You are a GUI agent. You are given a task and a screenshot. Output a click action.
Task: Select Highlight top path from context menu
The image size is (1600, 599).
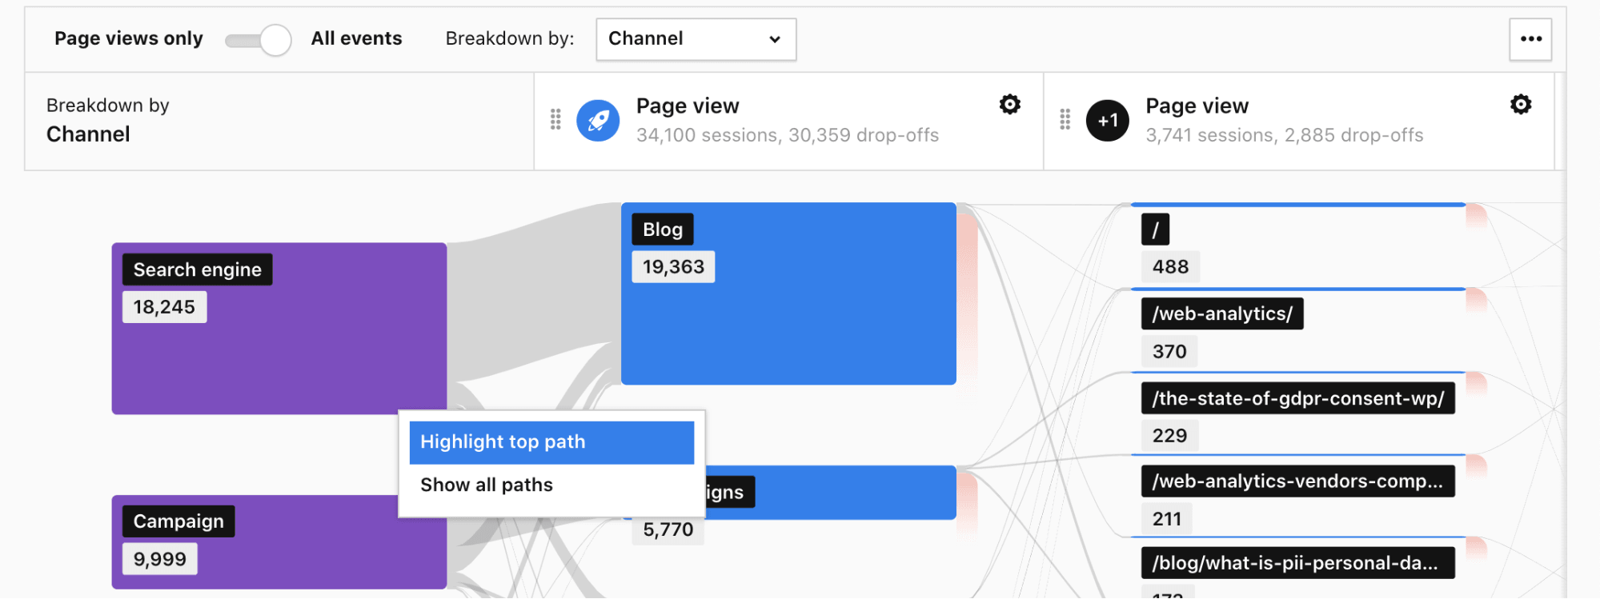551,442
